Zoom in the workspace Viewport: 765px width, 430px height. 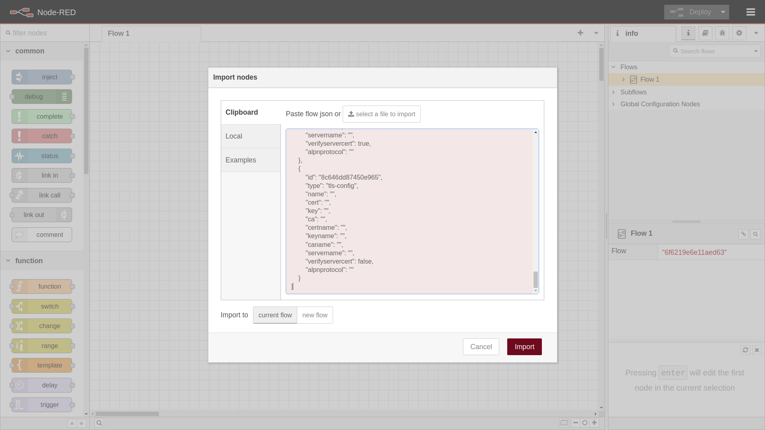tap(594, 423)
